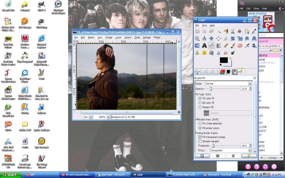Open the Dialogs menu
Image resolution: width=285 pixels, height=178 pixels.
click(x=147, y=38)
